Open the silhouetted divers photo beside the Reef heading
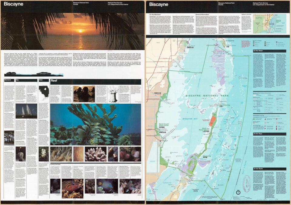The width and height of the screenshot is (291, 205). (84, 94)
